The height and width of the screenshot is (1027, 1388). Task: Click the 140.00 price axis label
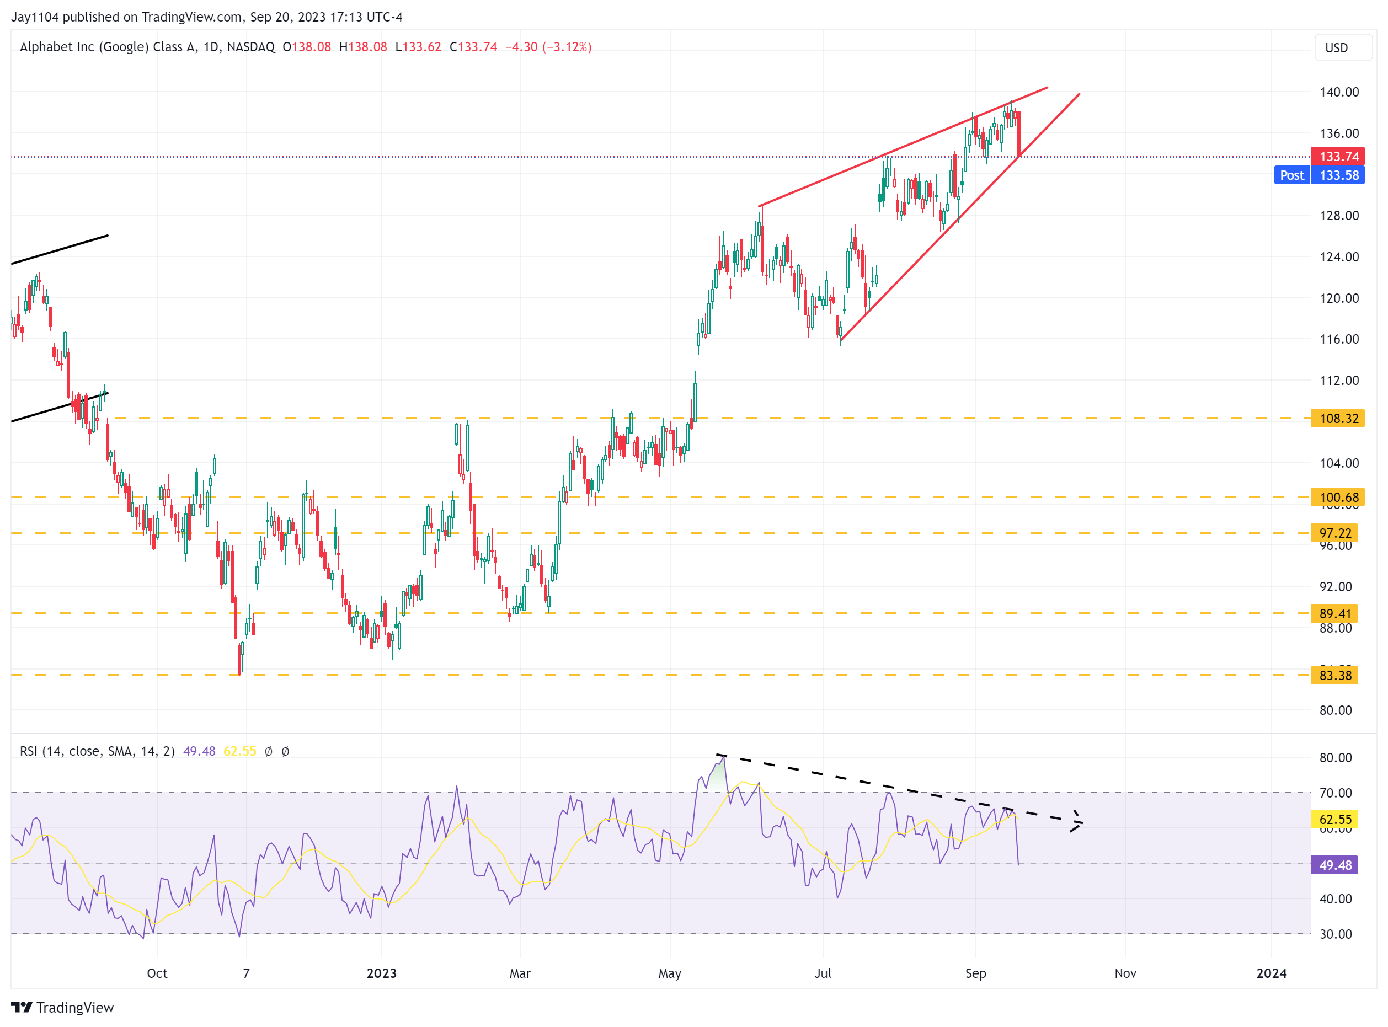pyautogui.click(x=1339, y=92)
